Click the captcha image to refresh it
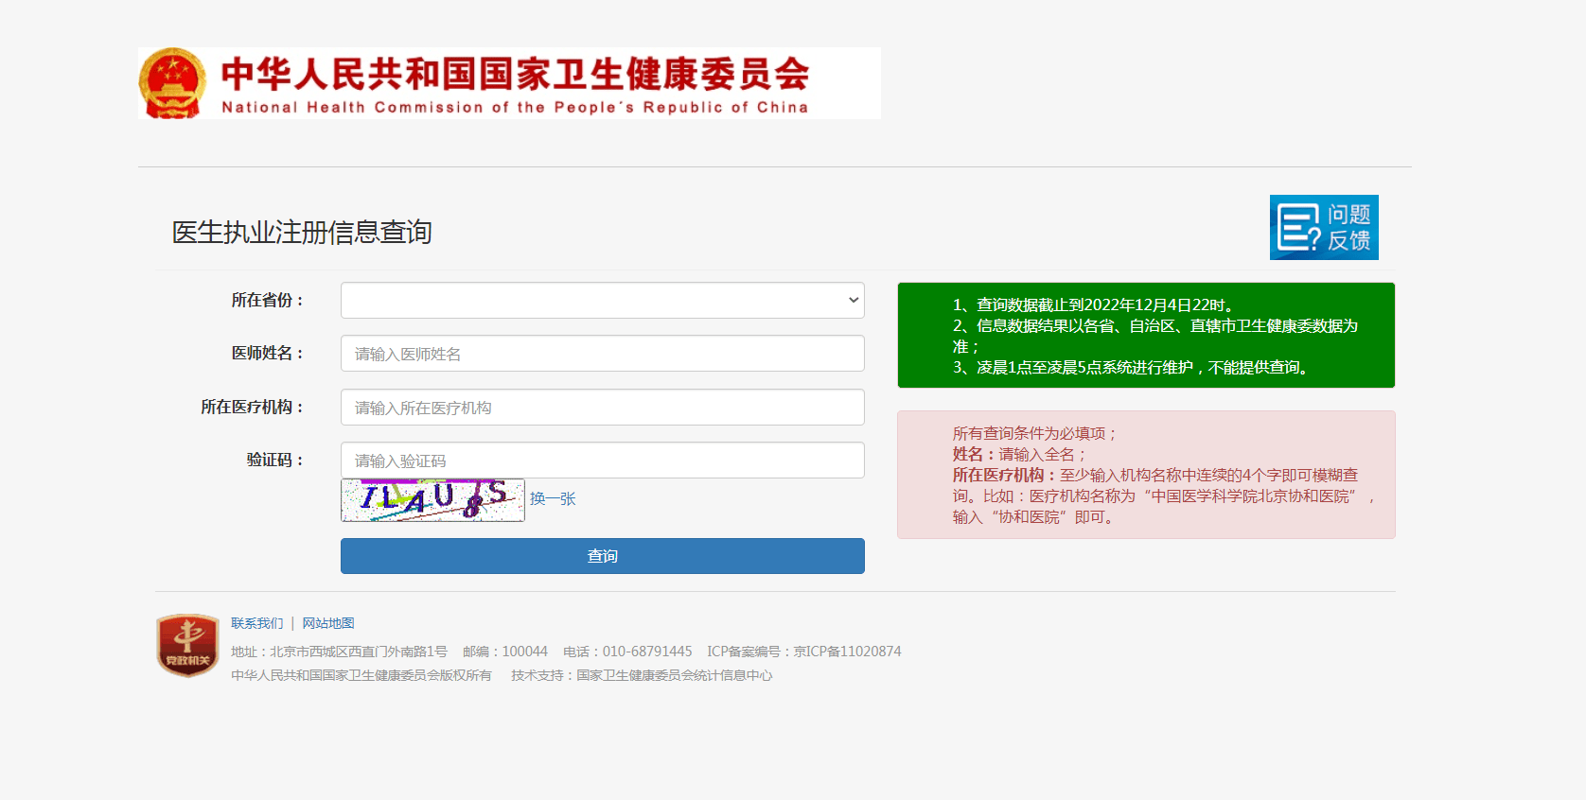 (432, 500)
